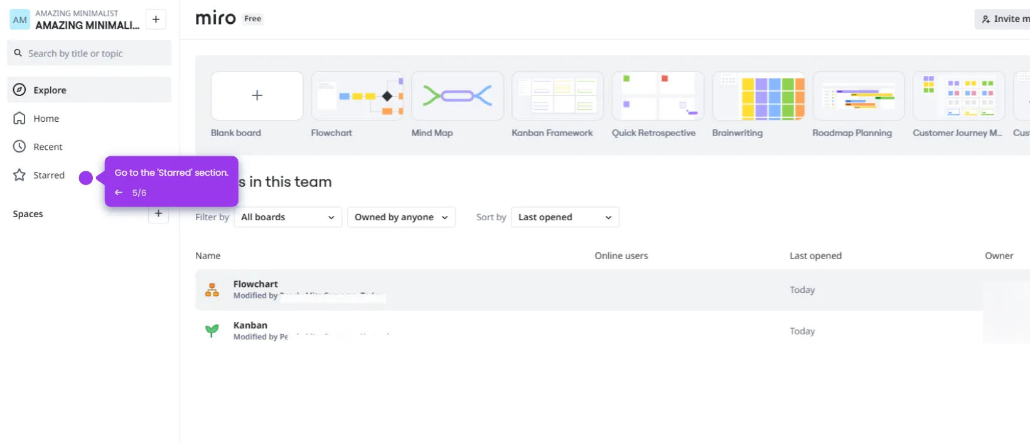
Task: Add a new space with plus button
Action: pyautogui.click(x=158, y=213)
